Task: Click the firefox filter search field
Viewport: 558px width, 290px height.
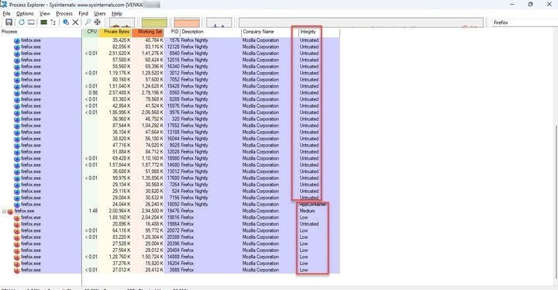Action: click(525, 22)
